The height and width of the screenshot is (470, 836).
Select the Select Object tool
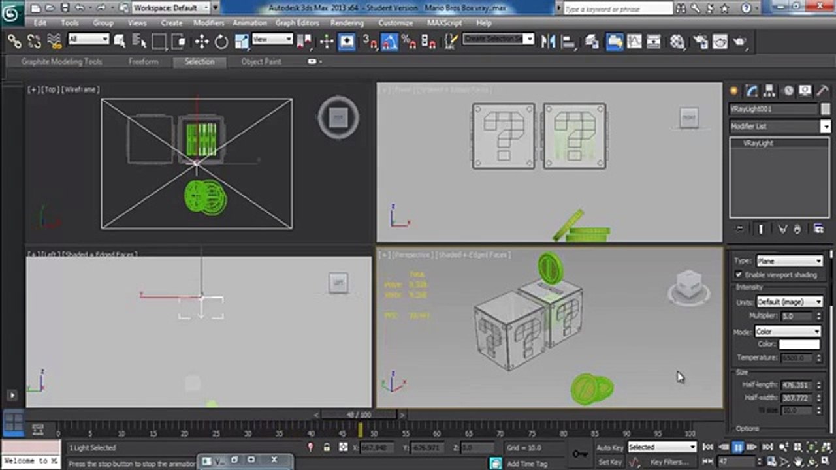(x=119, y=42)
